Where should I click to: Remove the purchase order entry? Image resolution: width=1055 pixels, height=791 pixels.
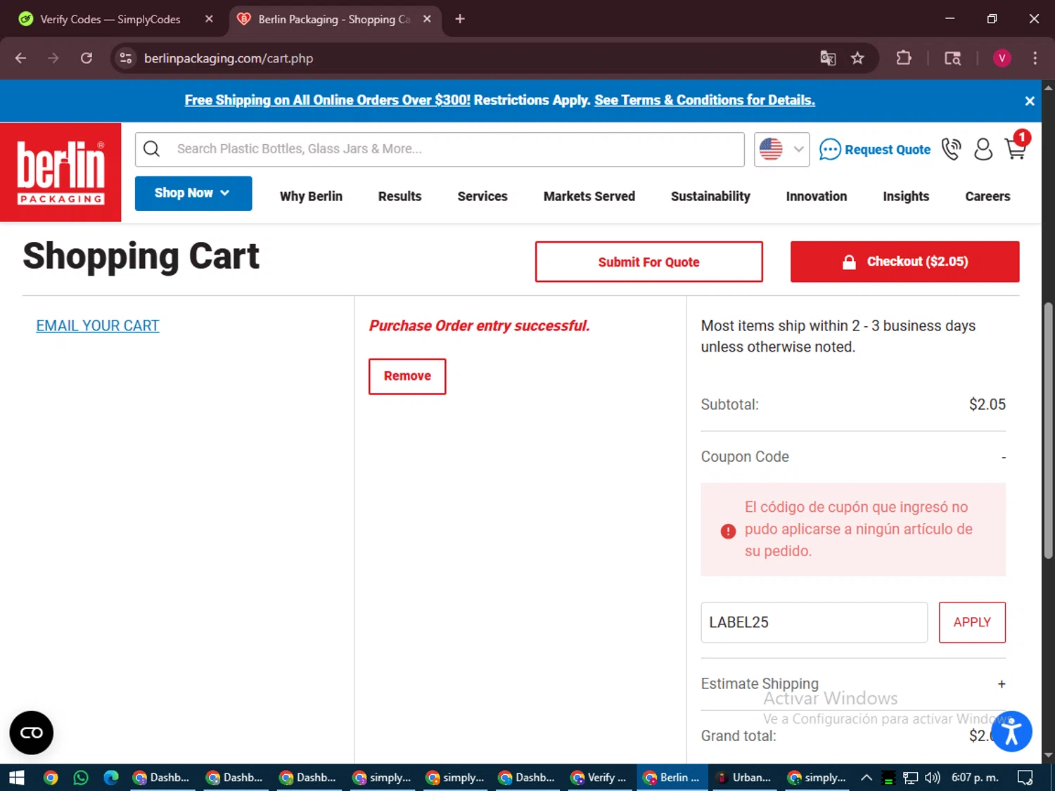coord(407,376)
